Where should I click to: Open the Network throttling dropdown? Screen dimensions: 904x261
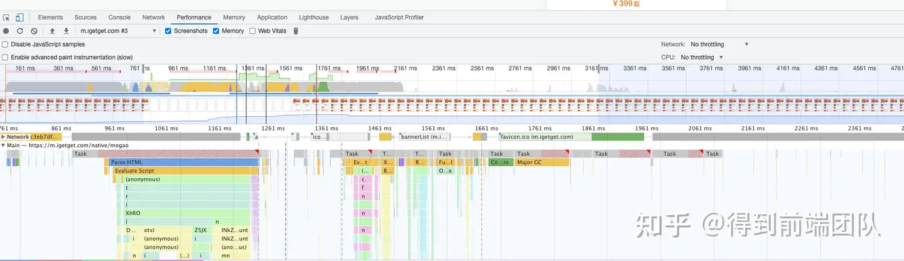click(719, 45)
